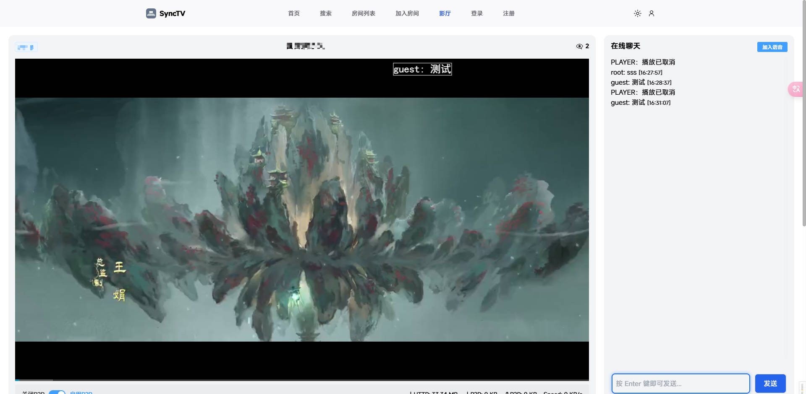Screen dimensions: 806x394
Task: Open the 搜索 search menu item
Action: tap(325, 13)
